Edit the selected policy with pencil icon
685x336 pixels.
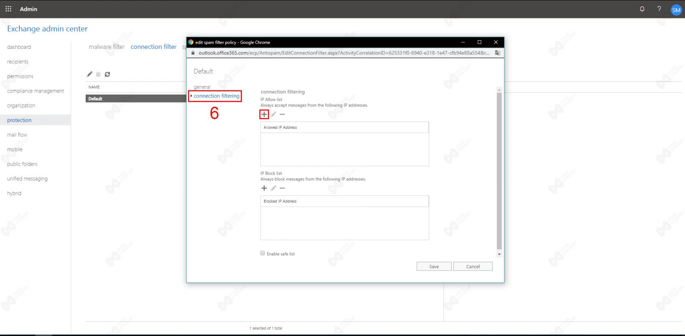[x=89, y=74]
